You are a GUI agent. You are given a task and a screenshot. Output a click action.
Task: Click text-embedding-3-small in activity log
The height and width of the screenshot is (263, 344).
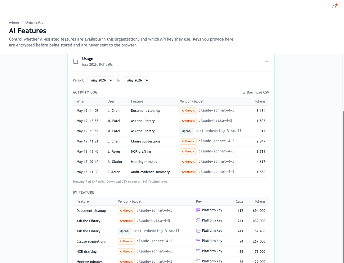pos(218,131)
